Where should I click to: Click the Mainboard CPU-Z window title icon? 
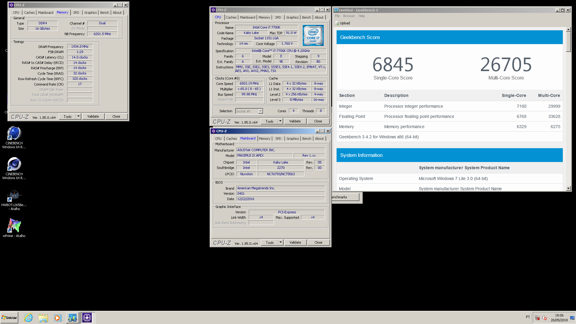coord(214,131)
